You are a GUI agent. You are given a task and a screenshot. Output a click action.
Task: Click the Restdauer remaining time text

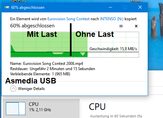(53, 69)
